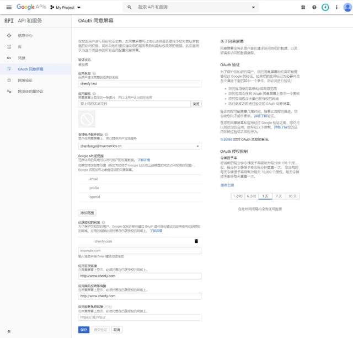Screen dimensions: 353x338
Task: Edit the application name field 'chenfy test'
Action: 140,84
